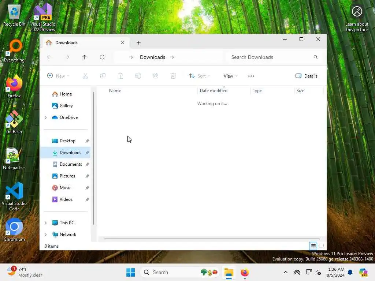The height and width of the screenshot is (281, 375).
Task: Expand the OneDrive tree node
Action: point(46,117)
